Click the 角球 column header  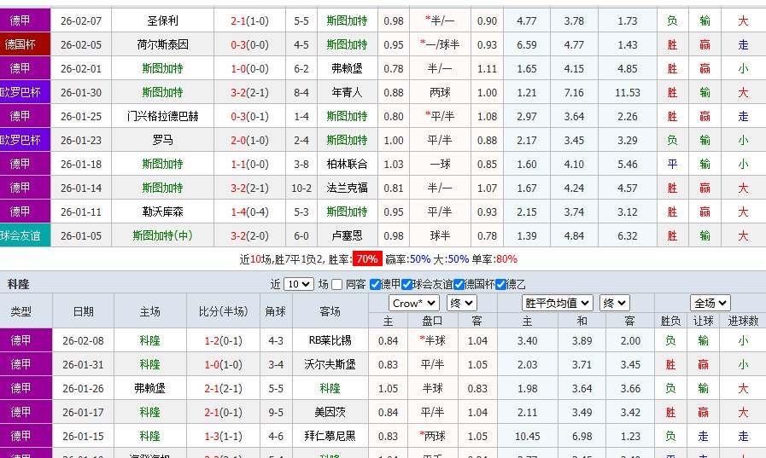pyautogui.click(x=276, y=312)
